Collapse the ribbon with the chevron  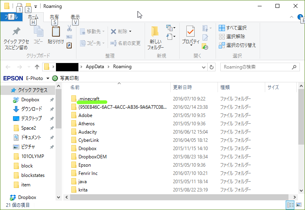point(292,17)
